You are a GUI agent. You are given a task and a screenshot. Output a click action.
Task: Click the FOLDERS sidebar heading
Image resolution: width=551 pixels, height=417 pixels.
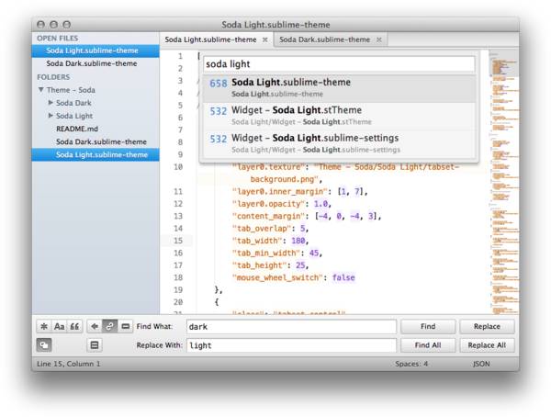pyautogui.click(x=53, y=77)
